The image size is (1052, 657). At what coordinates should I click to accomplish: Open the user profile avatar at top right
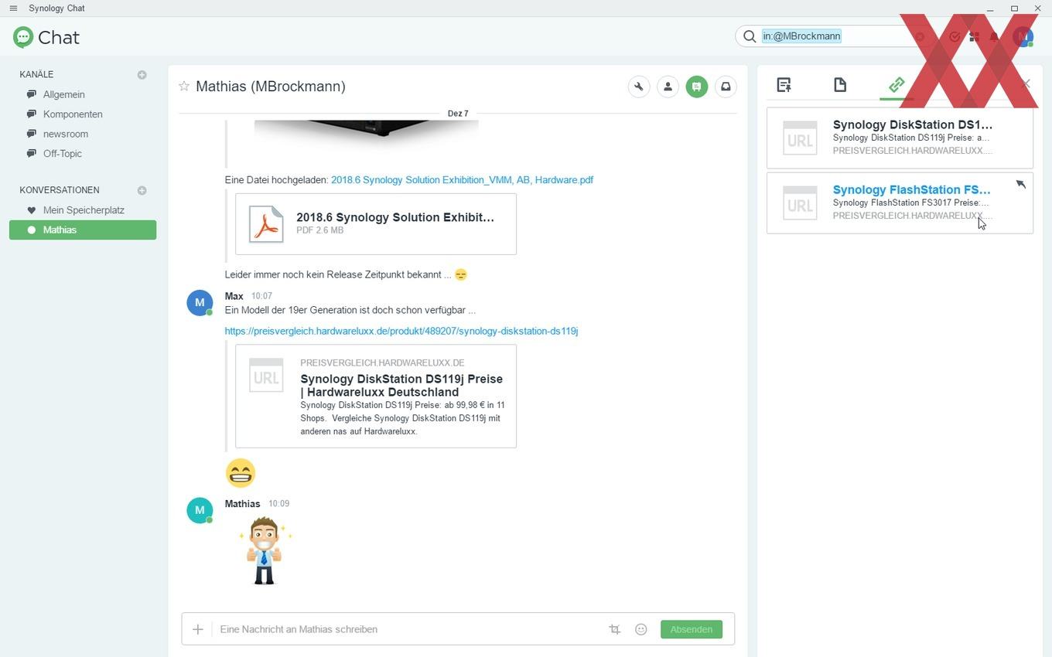[x=1023, y=36]
